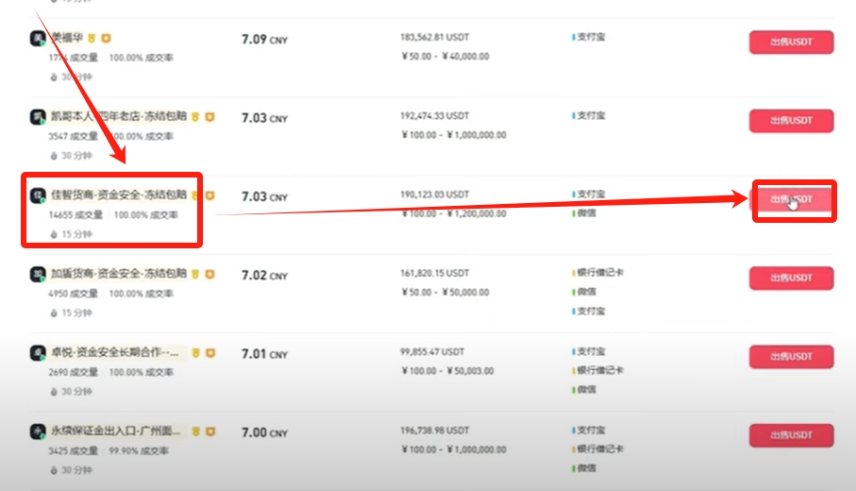Viewport: 856px width, 491px height.
Task: Click the 15 分钟 timer icon under 佳智货商
Action: pyautogui.click(x=54, y=233)
